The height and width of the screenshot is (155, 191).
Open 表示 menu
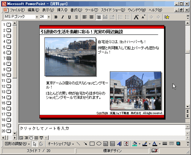pos(48,10)
